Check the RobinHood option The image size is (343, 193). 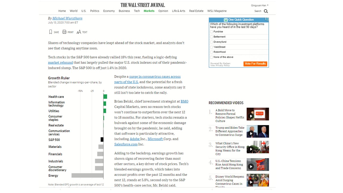tap(211, 52)
